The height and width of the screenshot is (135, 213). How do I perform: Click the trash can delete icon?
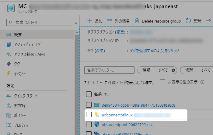pyautogui.click(x=137, y=21)
